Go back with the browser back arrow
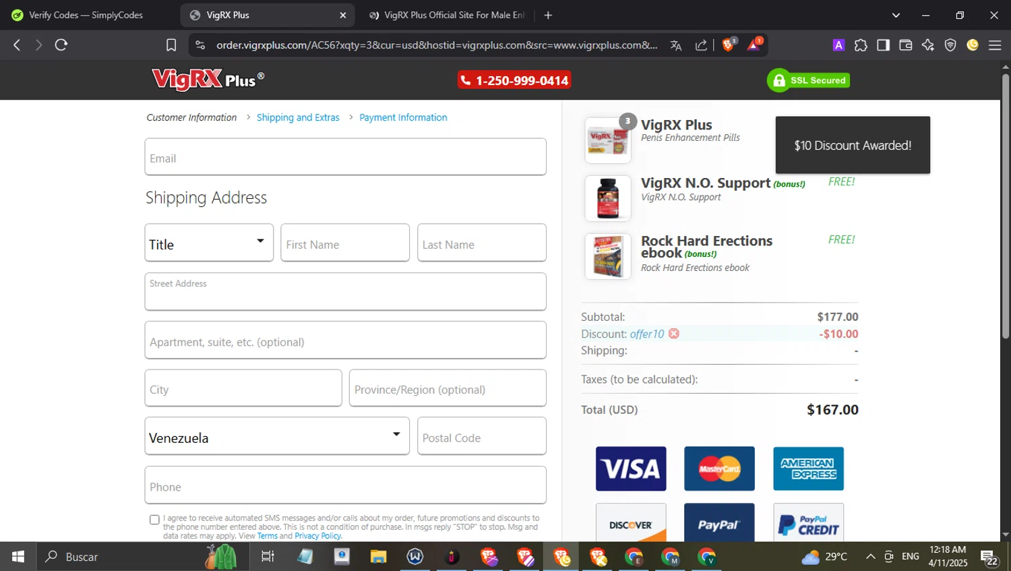This screenshot has width=1011, height=571. click(x=17, y=45)
